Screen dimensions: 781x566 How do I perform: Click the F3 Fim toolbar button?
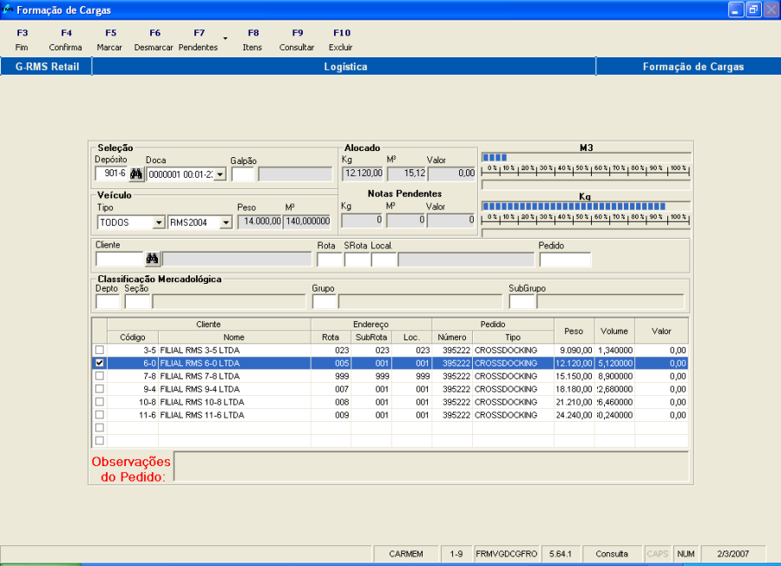(22, 40)
